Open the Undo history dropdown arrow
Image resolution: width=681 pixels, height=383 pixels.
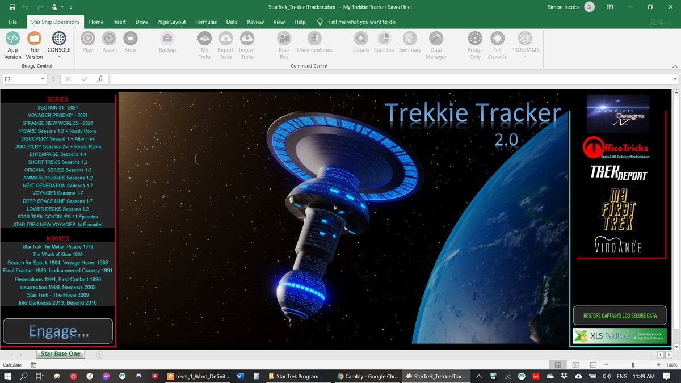tap(33, 7)
